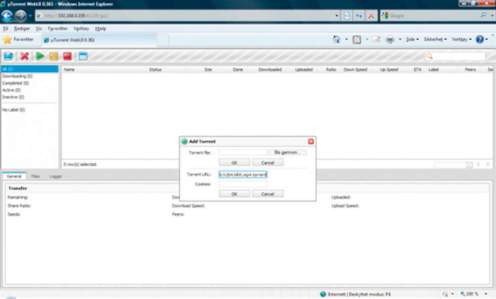Select the Completed (0) category
The image size is (496, 299).
tap(16, 83)
